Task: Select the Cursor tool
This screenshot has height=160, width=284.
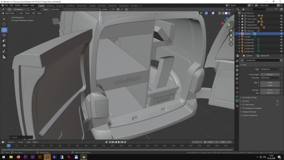Action: (x=4, y=24)
